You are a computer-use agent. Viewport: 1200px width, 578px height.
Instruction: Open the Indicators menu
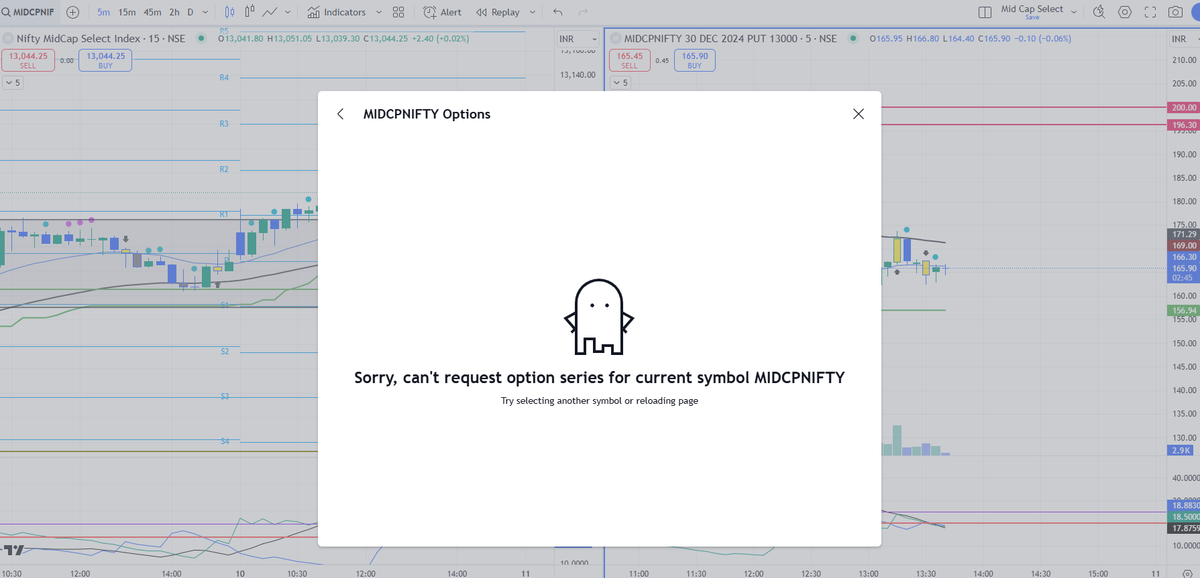pos(337,12)
